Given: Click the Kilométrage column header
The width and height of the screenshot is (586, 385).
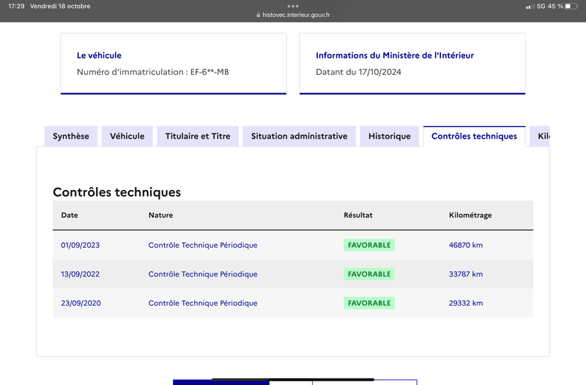Looking at the screenshot, I should click(470, 215).
